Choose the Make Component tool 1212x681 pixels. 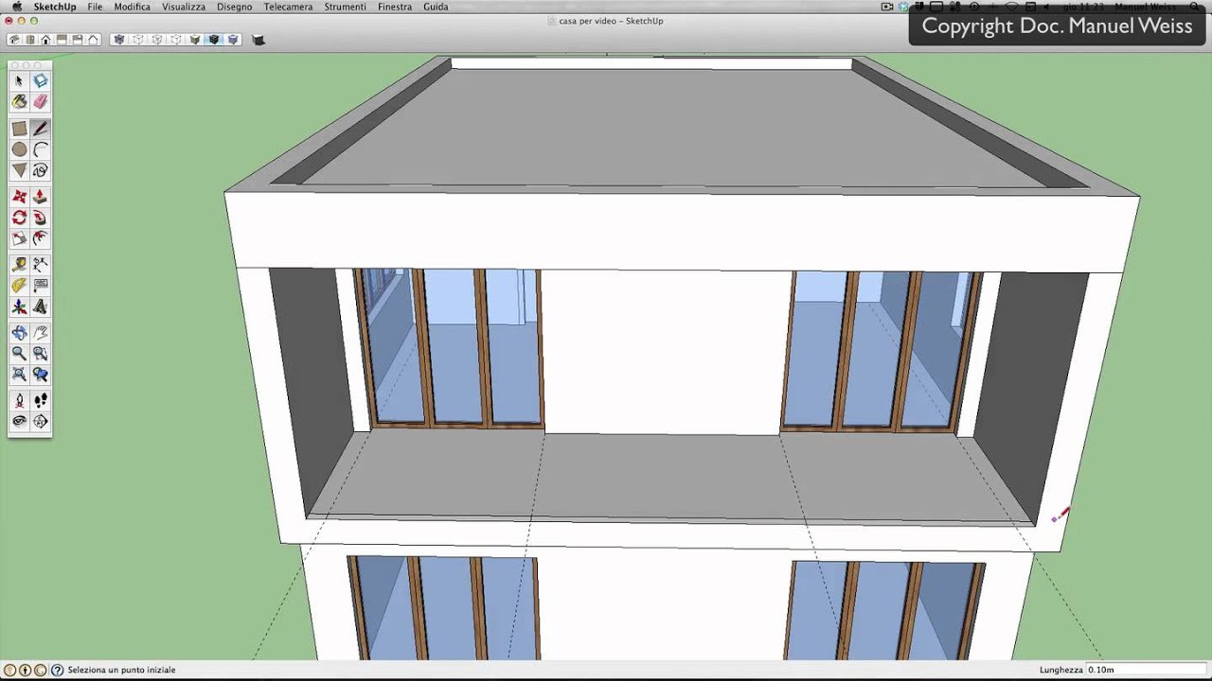40,81
